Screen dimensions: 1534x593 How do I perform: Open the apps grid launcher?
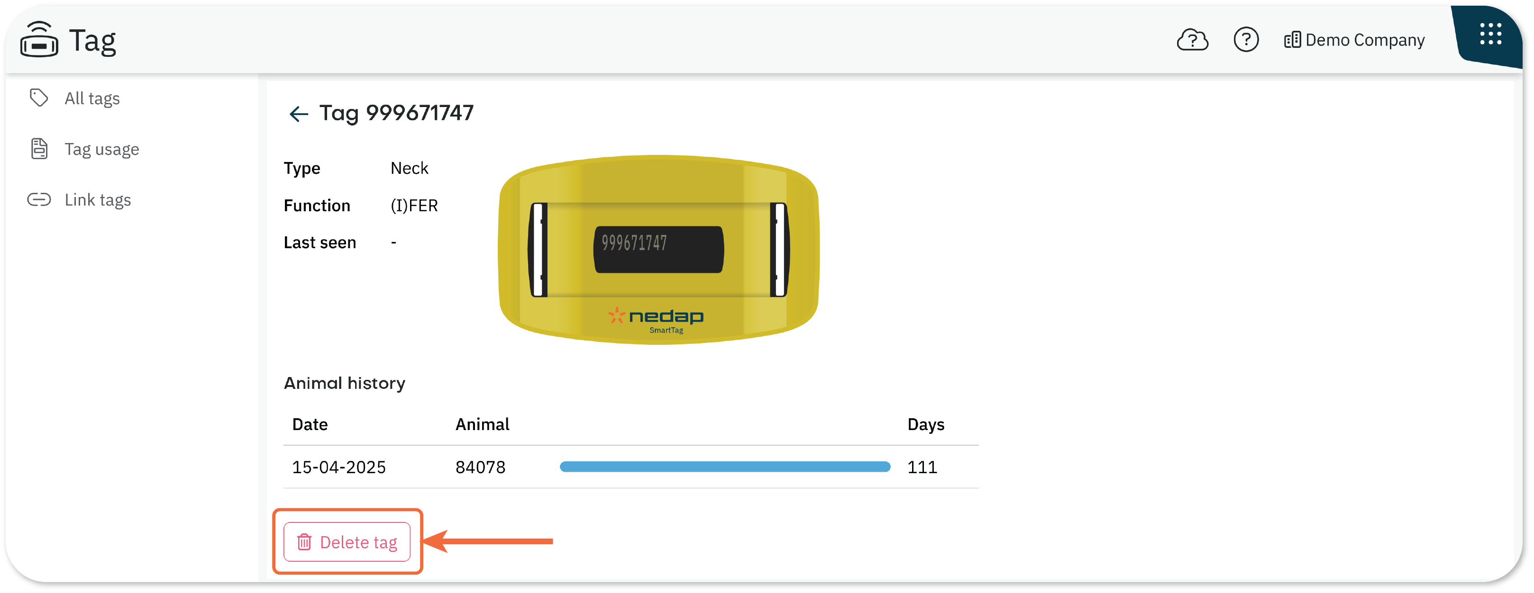[x=1490, y=35]
